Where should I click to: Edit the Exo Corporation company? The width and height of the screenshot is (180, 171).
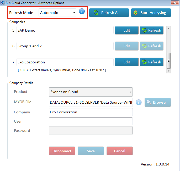[127, 62]
